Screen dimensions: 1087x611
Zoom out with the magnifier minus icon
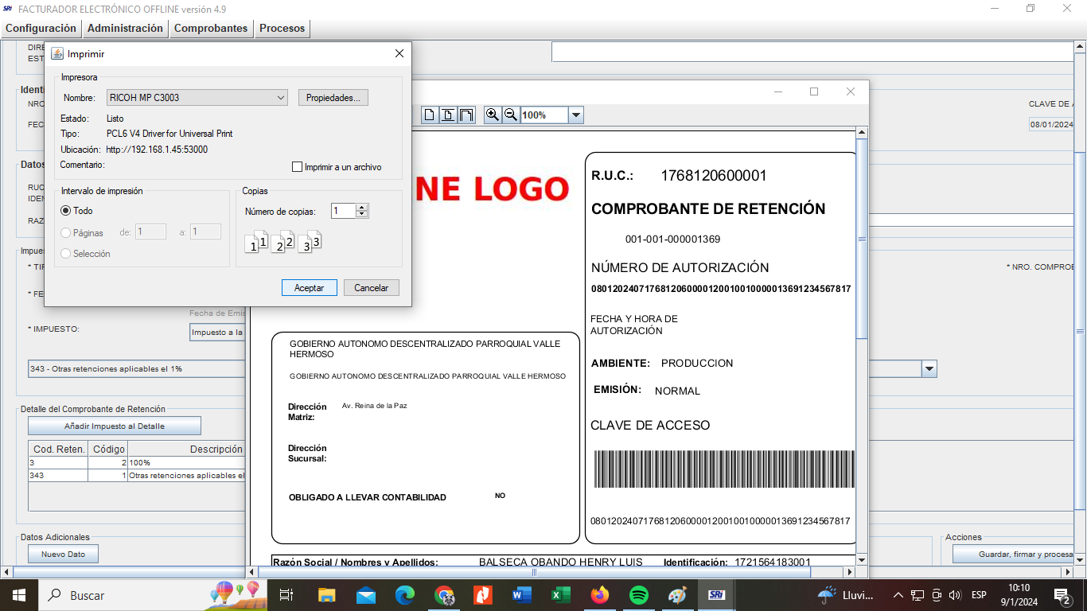click(511, 115)
